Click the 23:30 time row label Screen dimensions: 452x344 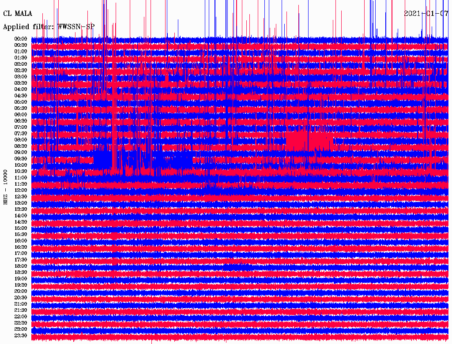[x=21, y=335]
